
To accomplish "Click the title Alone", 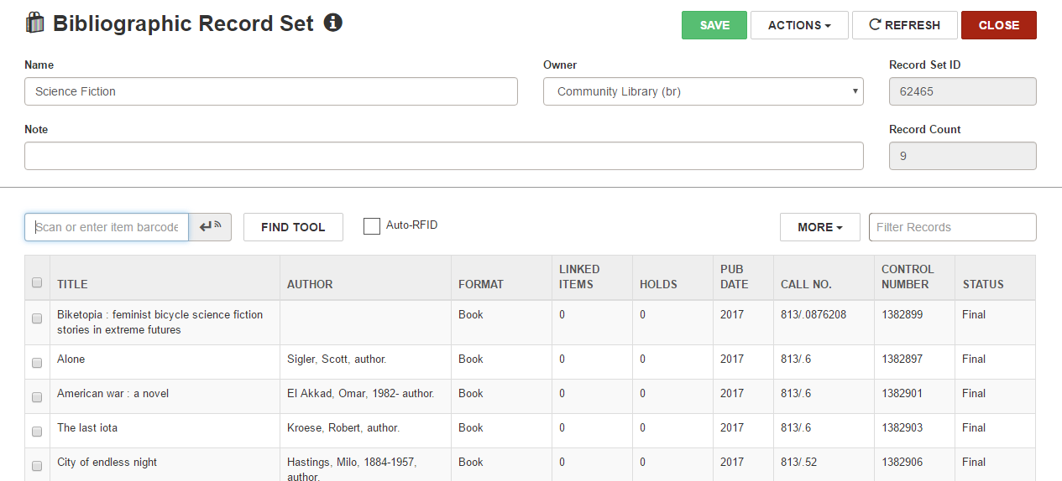I will [x=71, y=359].
